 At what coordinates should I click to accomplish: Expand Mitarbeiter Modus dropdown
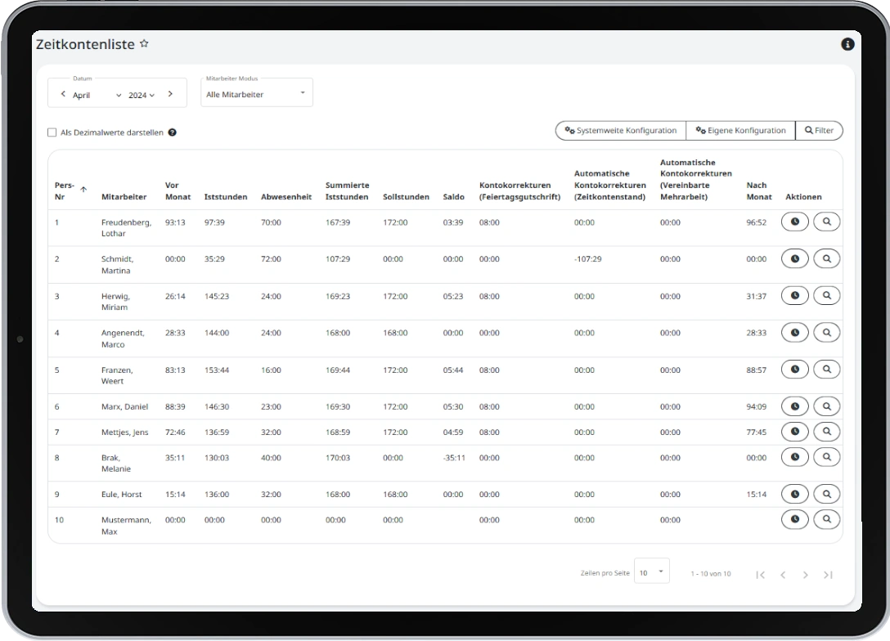(257, 94)
